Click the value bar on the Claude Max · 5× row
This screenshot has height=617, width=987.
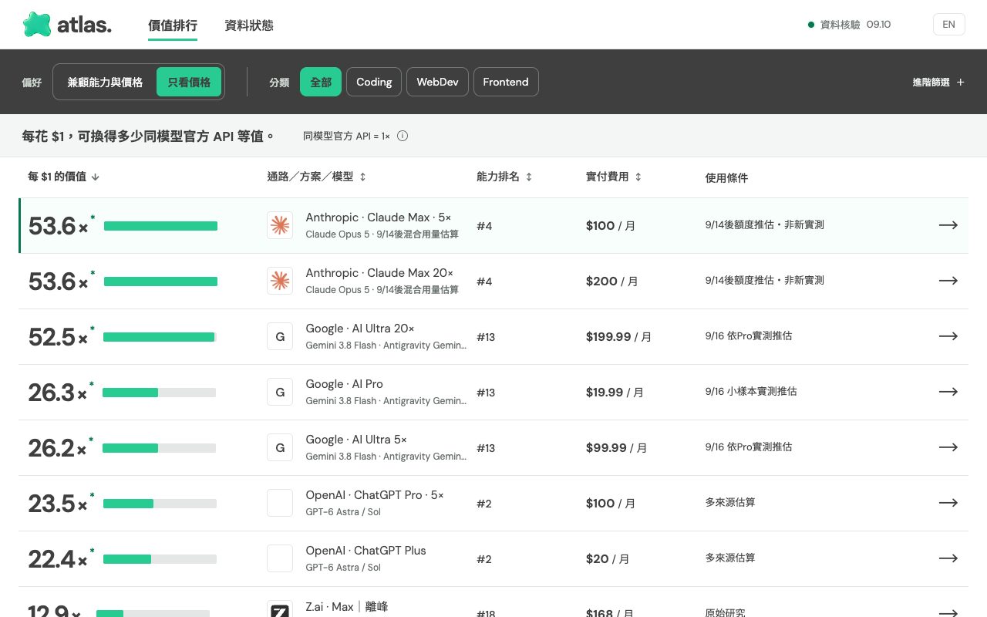(x=160, y=226)
